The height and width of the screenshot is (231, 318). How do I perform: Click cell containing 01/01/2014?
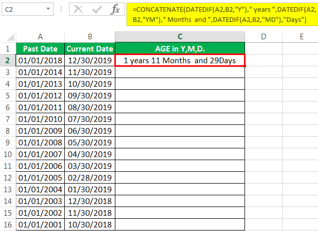click(x=40, y=72)
